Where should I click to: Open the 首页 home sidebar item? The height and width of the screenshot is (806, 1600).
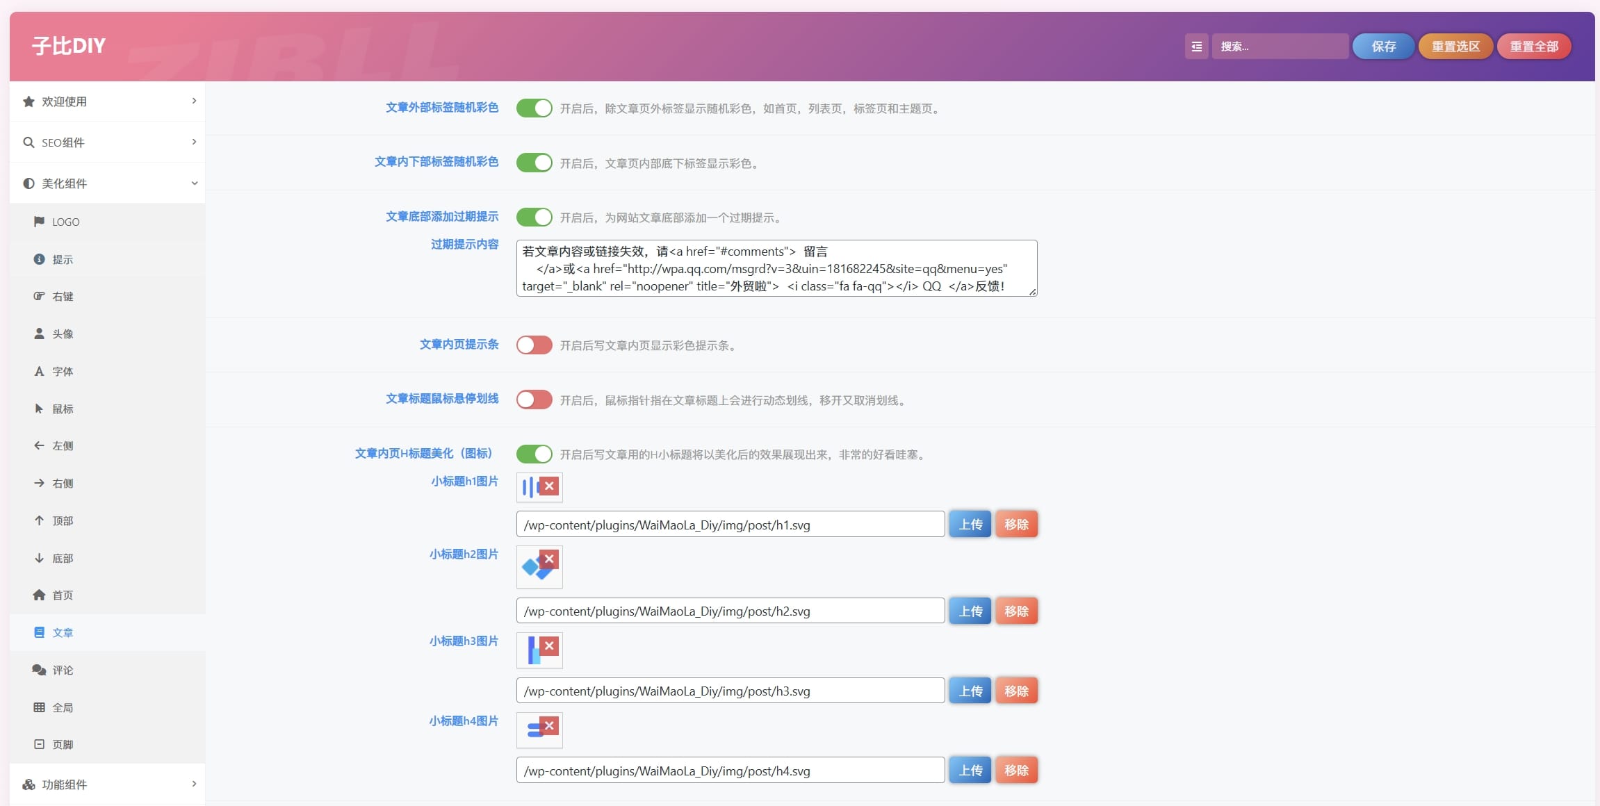click(63, 595)
